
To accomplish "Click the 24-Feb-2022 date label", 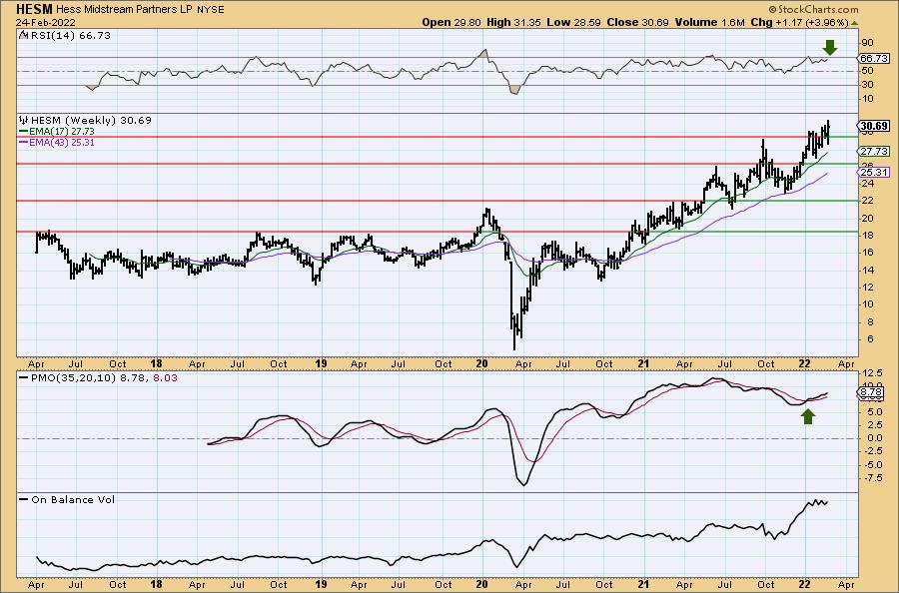I will pyautogui.click(x=44, y=22).
